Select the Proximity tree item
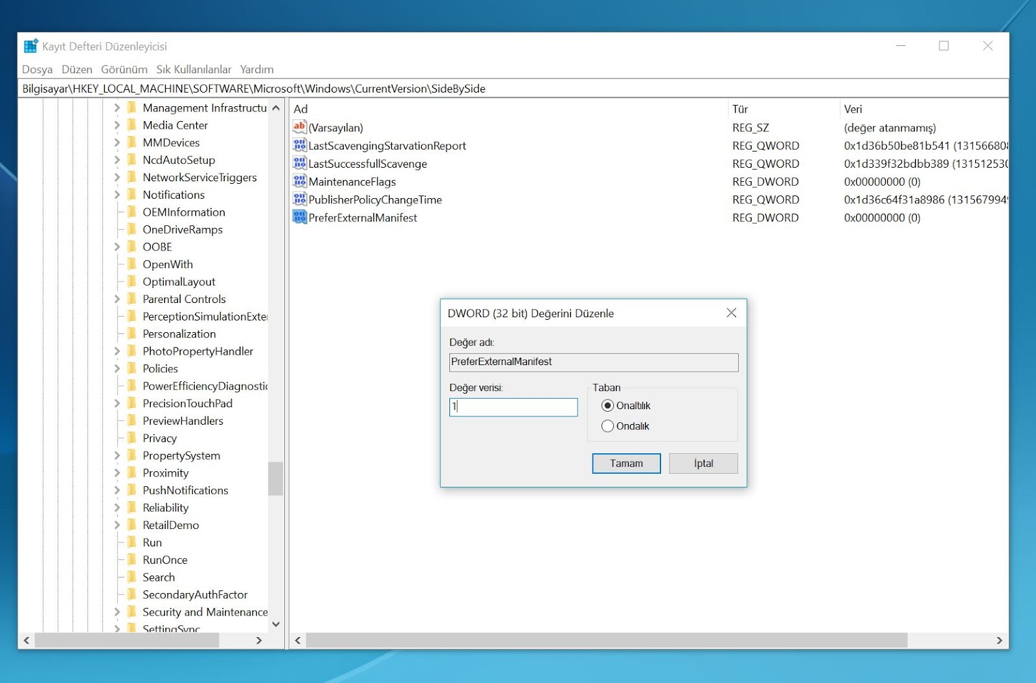 [166, 473]
